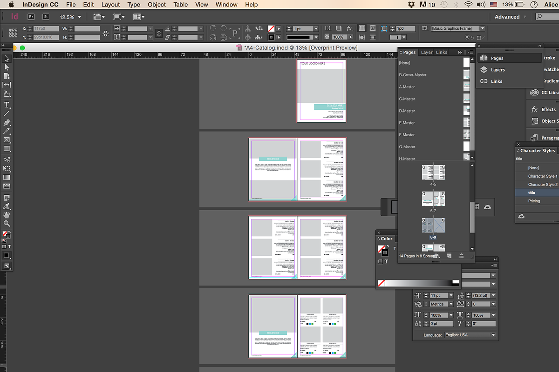Screen dimensions: 559x372
Task: Open stroke weight 1 pt dropdown
Action: point(316,29)
